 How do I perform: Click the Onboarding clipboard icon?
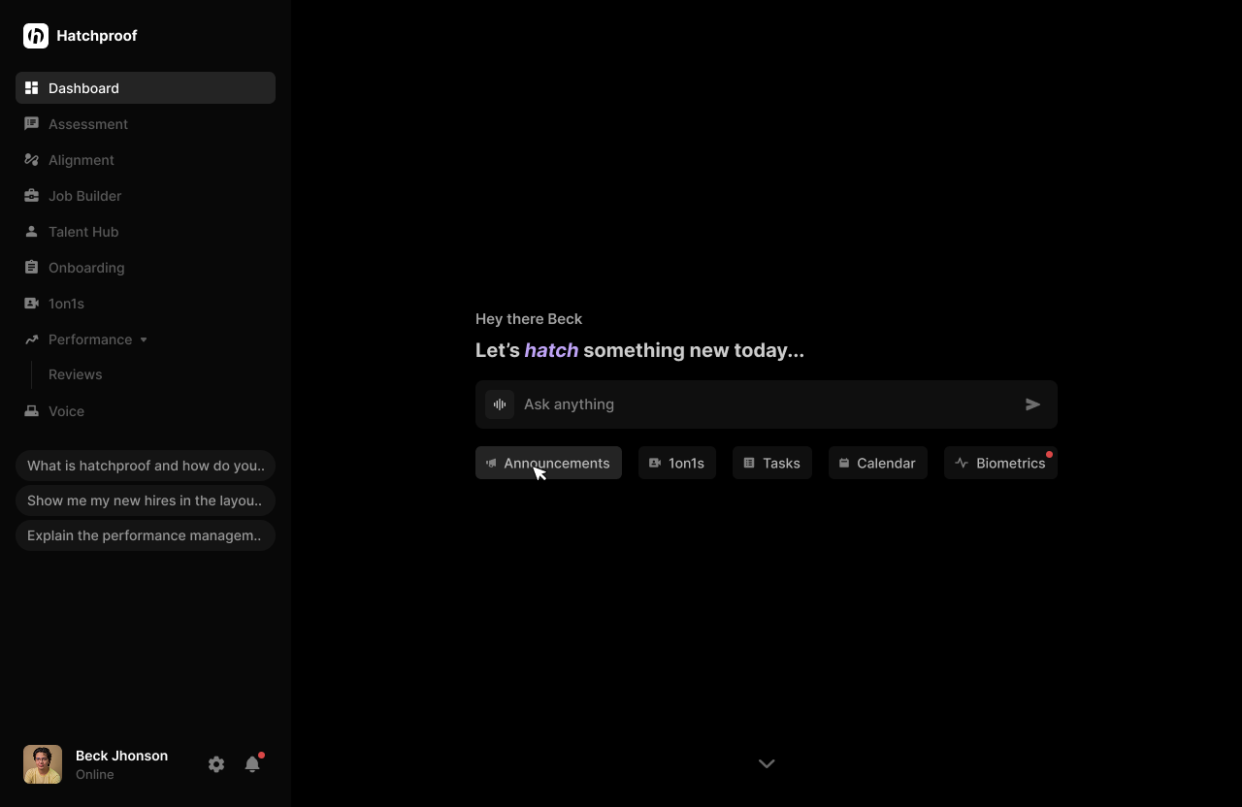coord(31,268)
